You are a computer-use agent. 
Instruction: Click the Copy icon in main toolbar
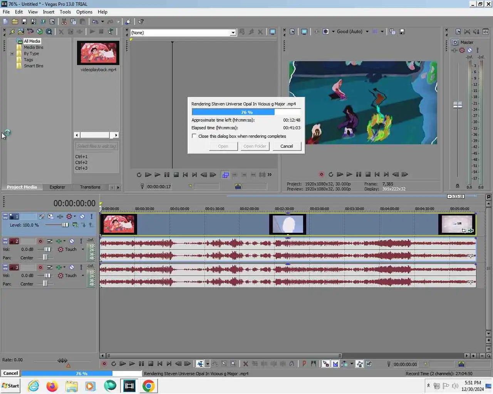[x=73, y=22]
